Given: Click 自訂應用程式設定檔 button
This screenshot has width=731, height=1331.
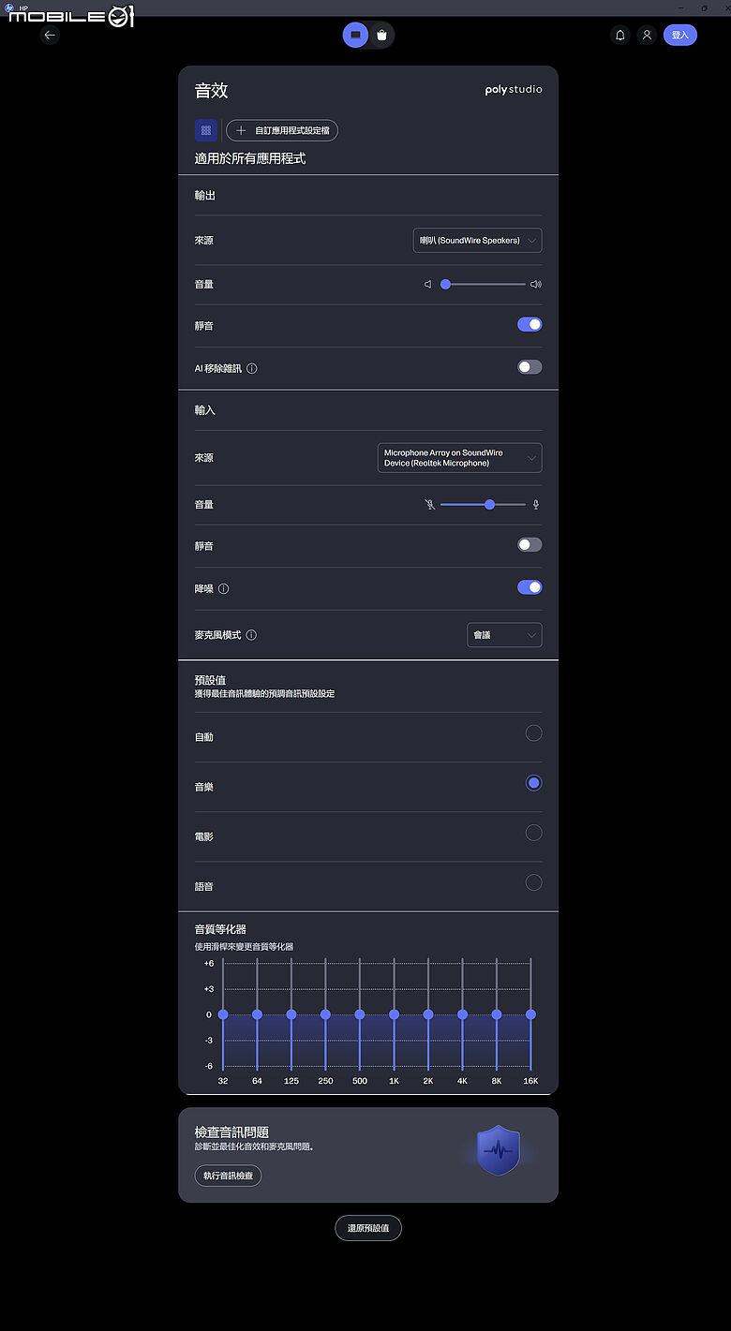Looking at the screenshot, I should click(282, 131).
